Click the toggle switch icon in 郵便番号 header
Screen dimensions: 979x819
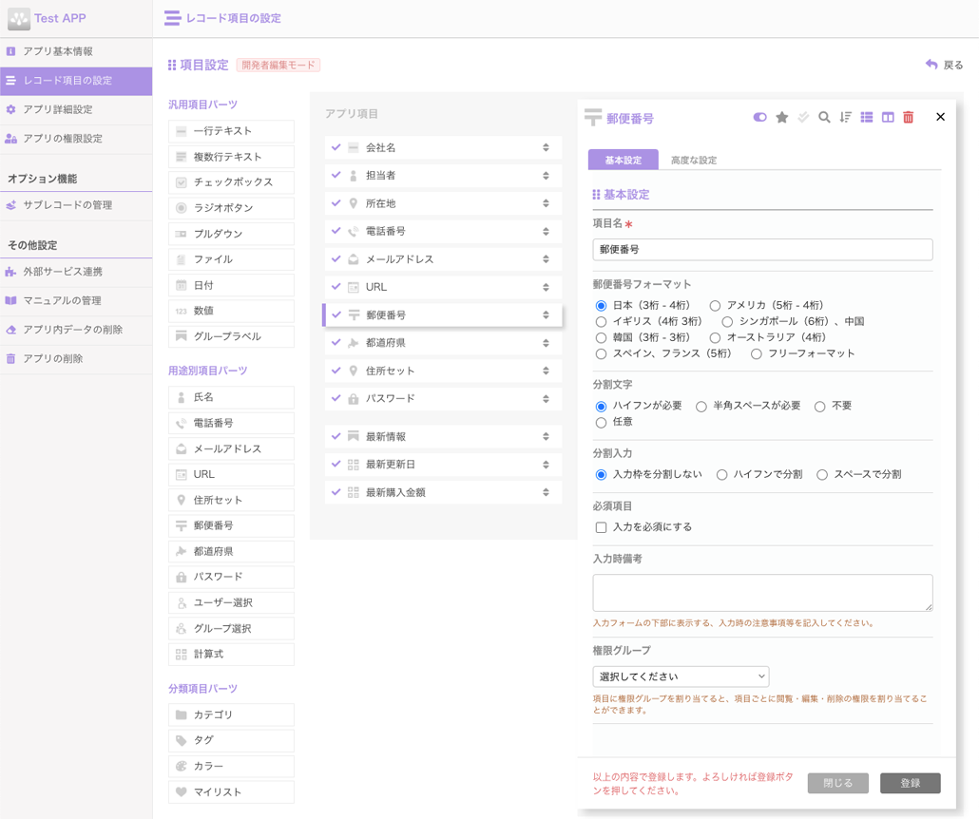pos(759,118)
